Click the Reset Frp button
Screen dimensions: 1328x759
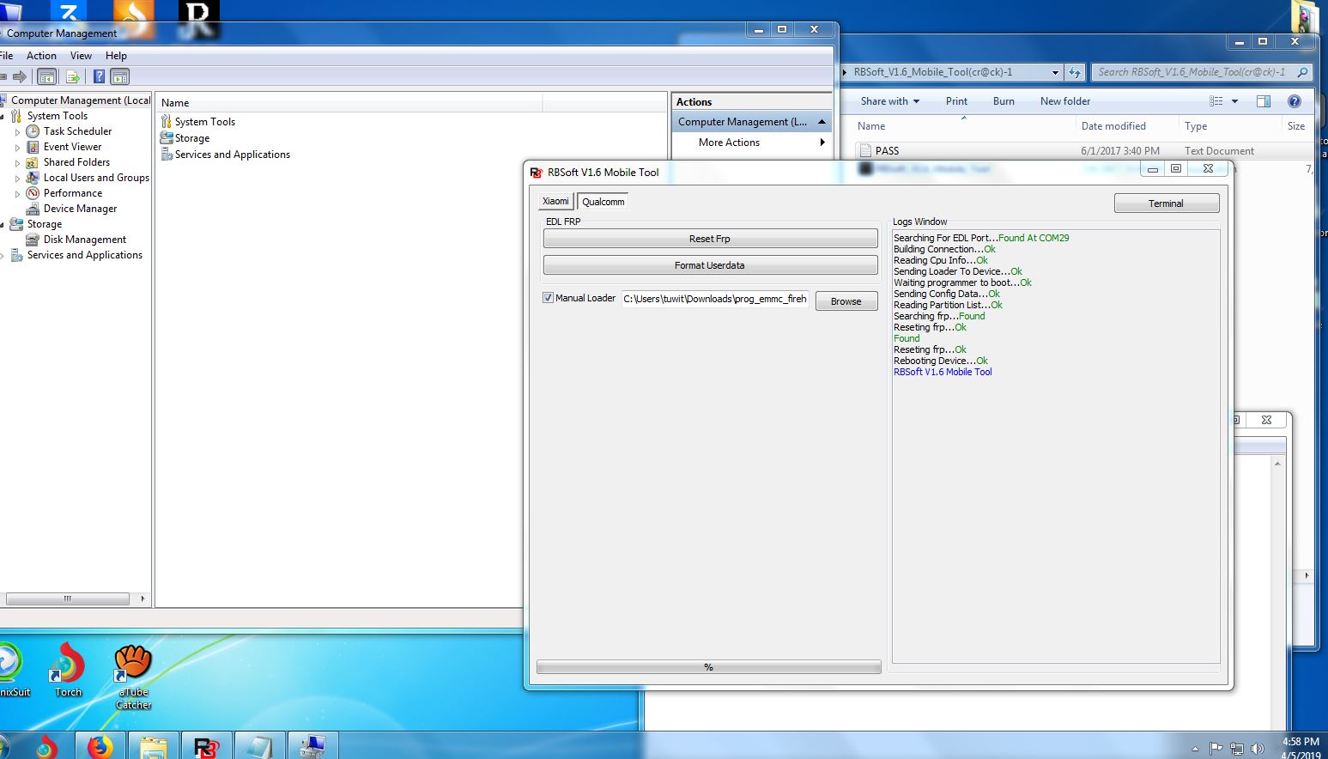pos(710,239)
